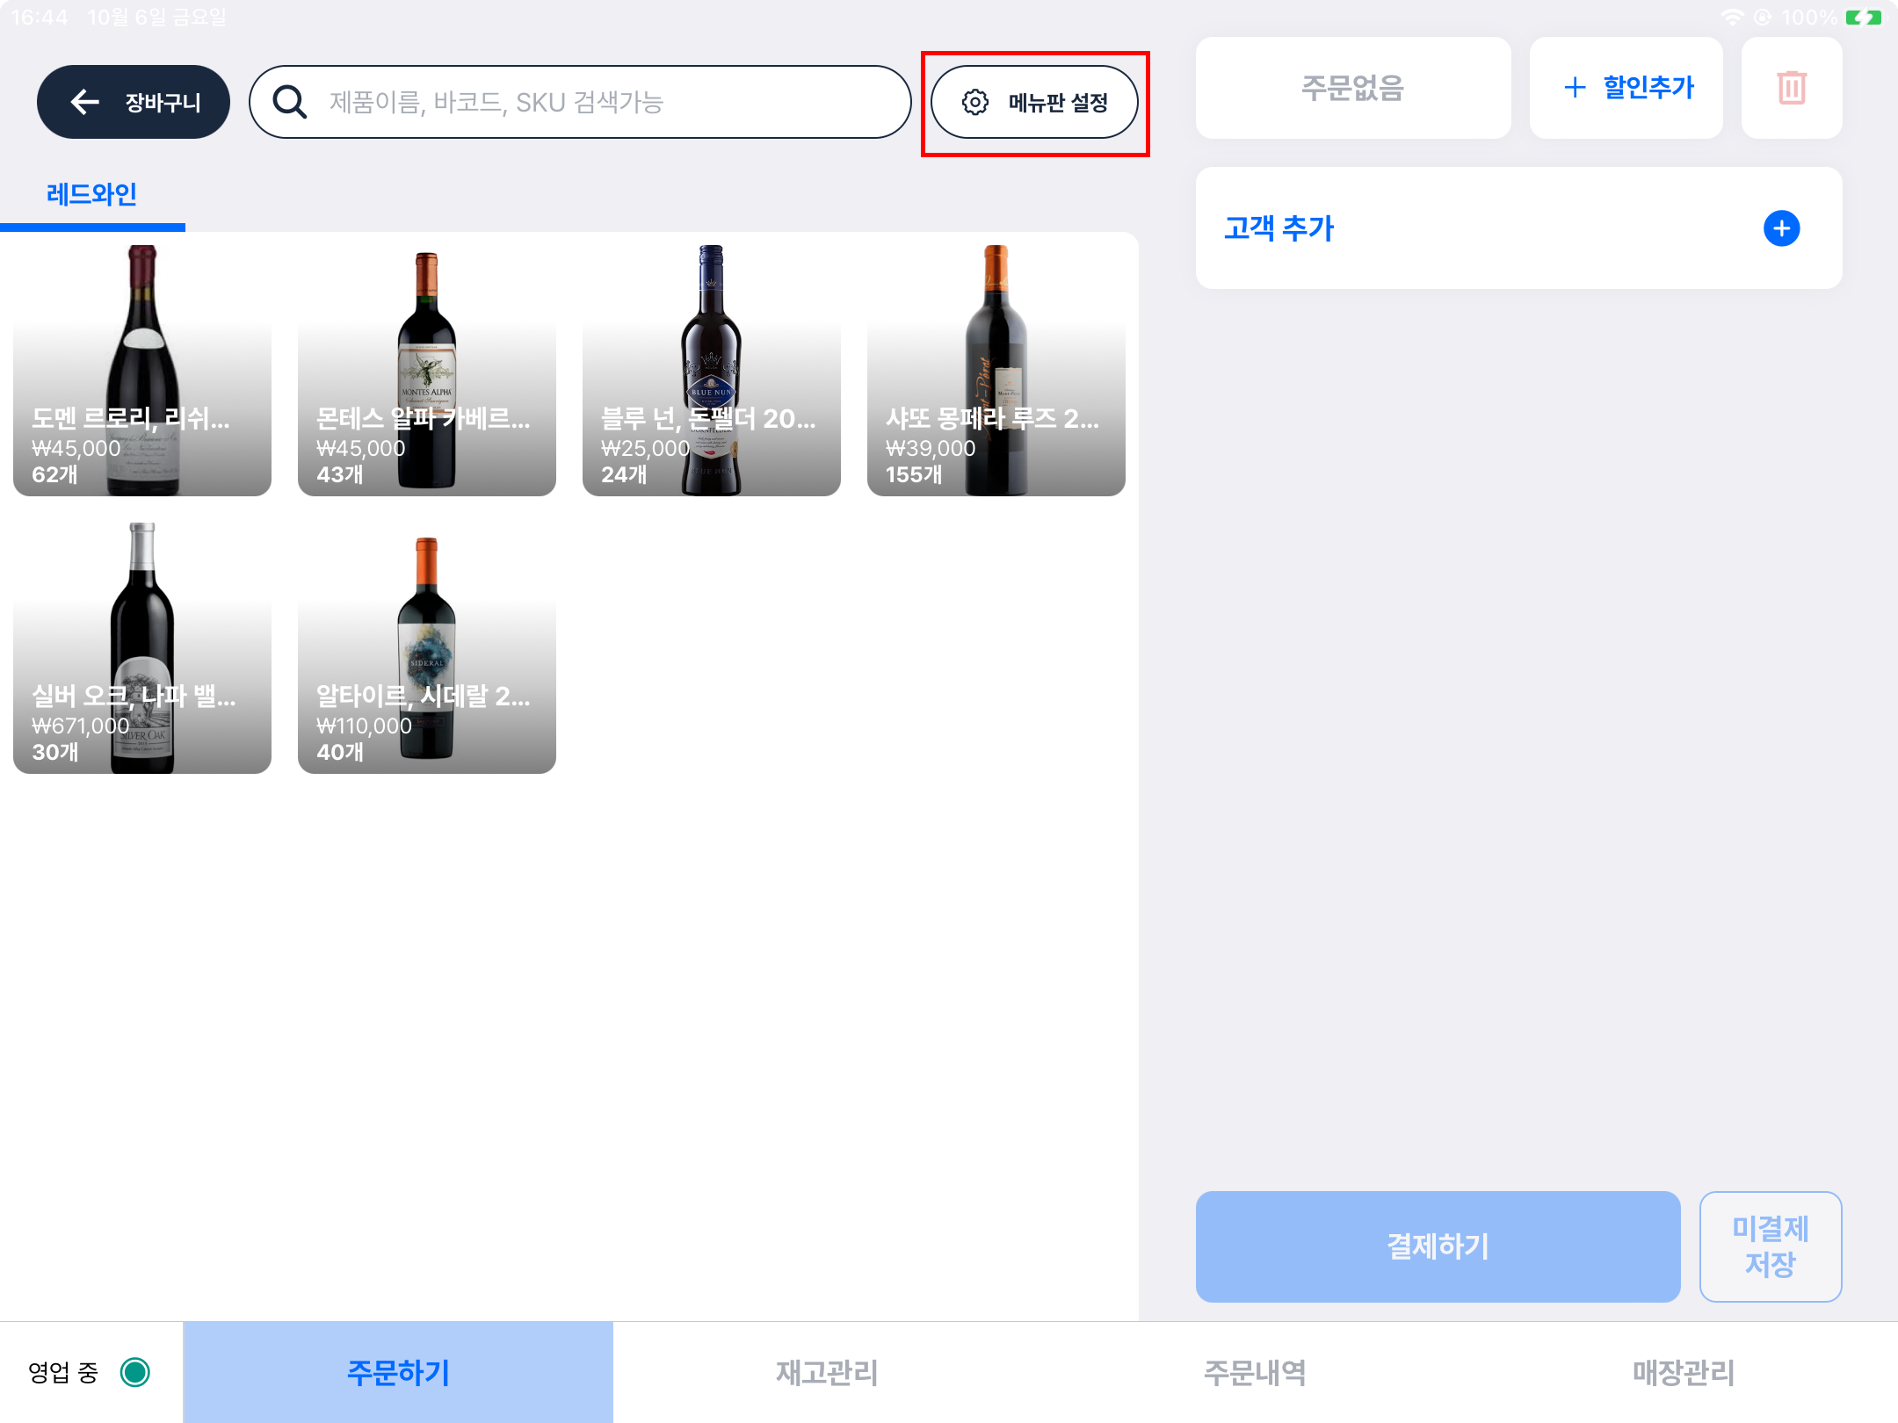This screenshot has width=1898, height=1423.
Task: Add 블루 넌 돈펠더 wine to order
Action: tap(711, 370)
